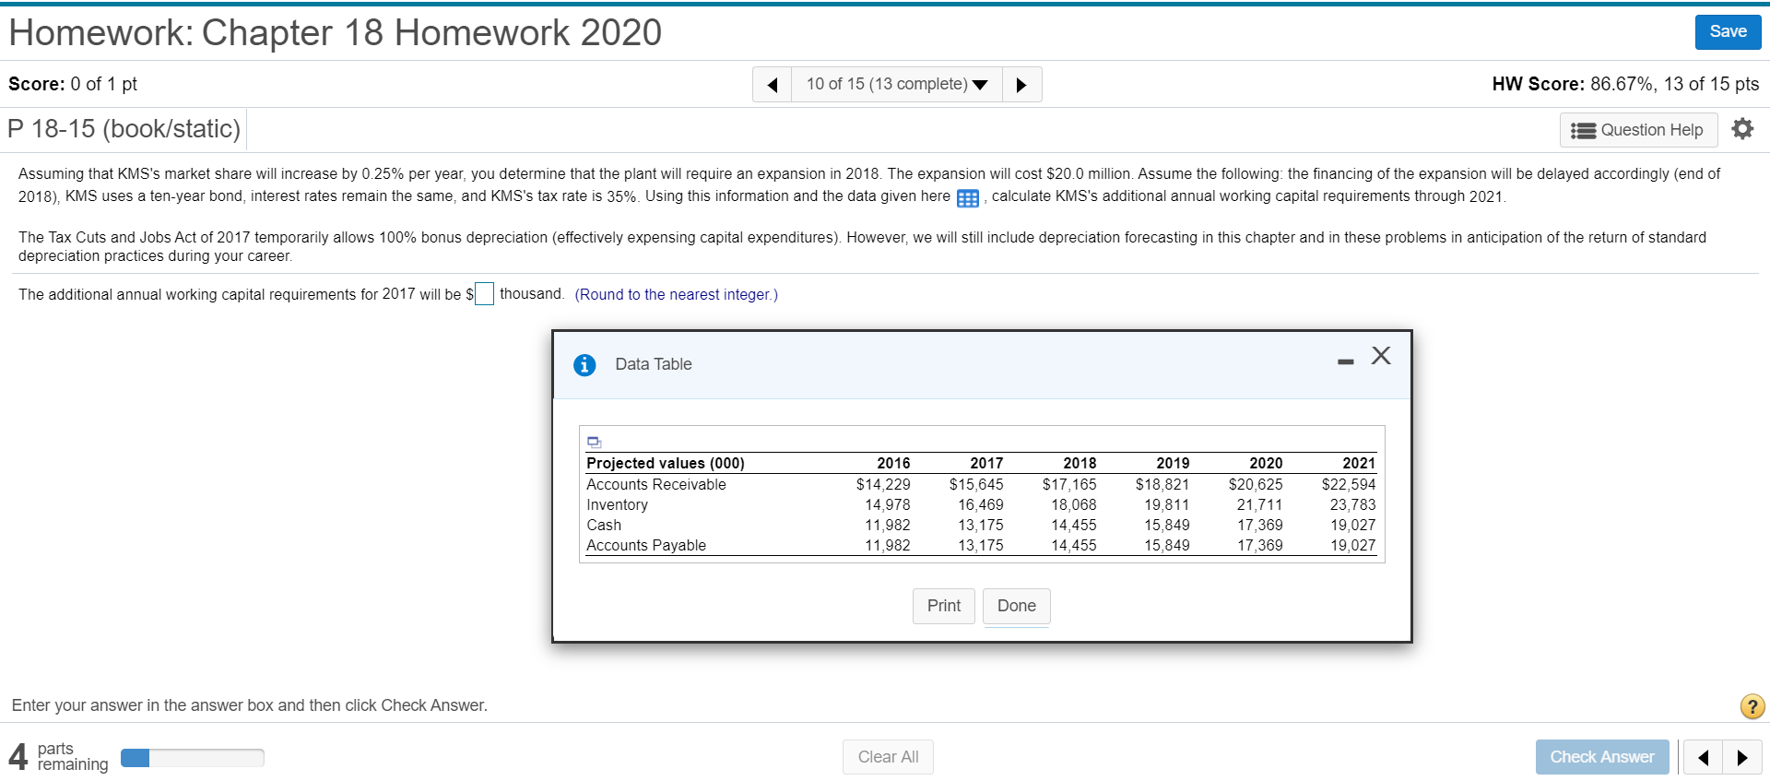Select 2020 Inventory value 21,711
1770x781 pixels.
(1259, 505)
